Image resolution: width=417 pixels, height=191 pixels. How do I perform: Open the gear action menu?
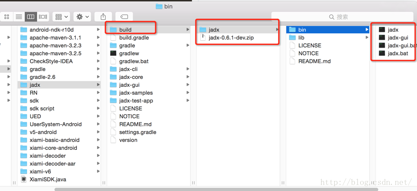[82, 17]
